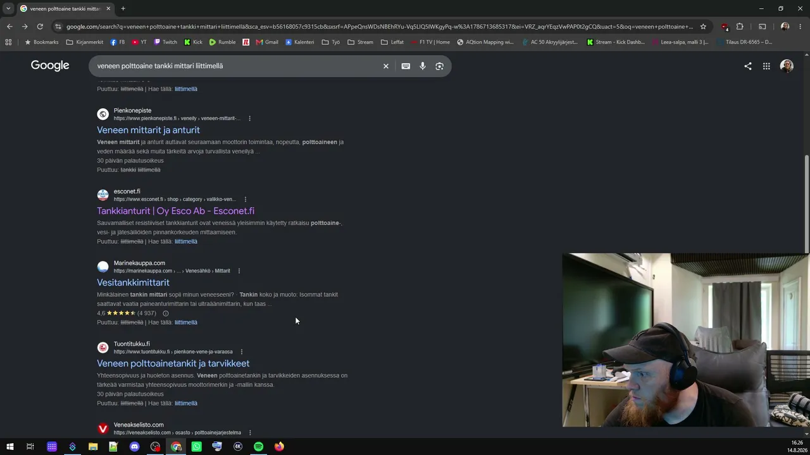Open the Stream bookmarks folder
Image resolution: width=810 pixels, height=455 pixels.
coord(359,42)
